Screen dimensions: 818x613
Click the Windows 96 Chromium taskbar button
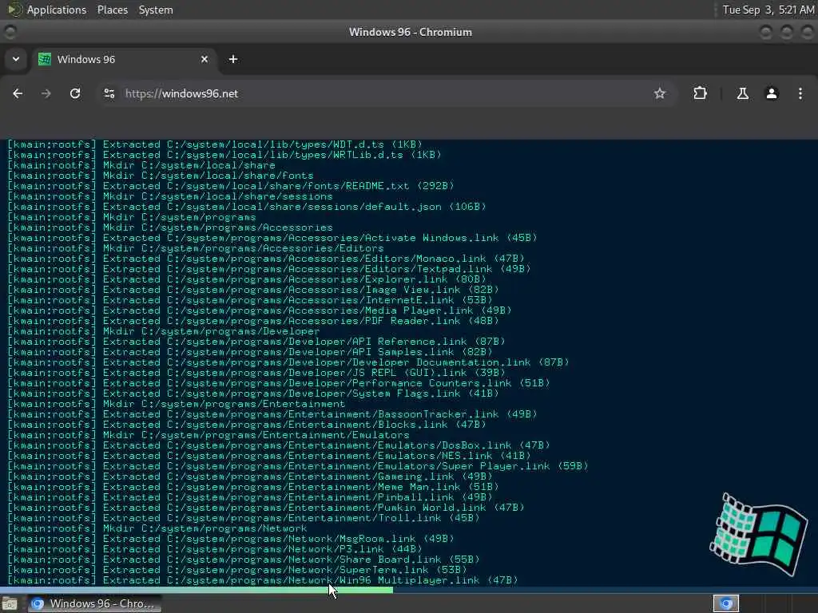click(94, 603)
